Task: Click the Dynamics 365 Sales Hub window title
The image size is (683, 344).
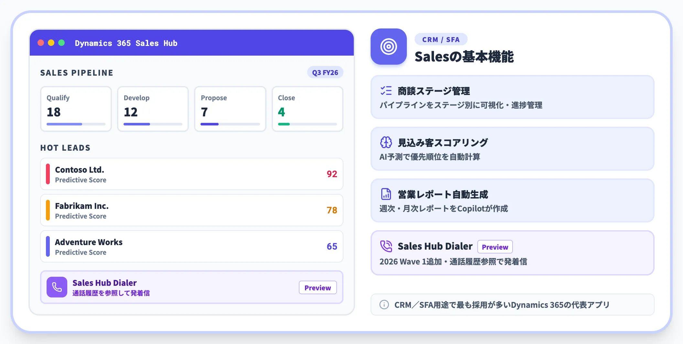Action: click(126, 43)
